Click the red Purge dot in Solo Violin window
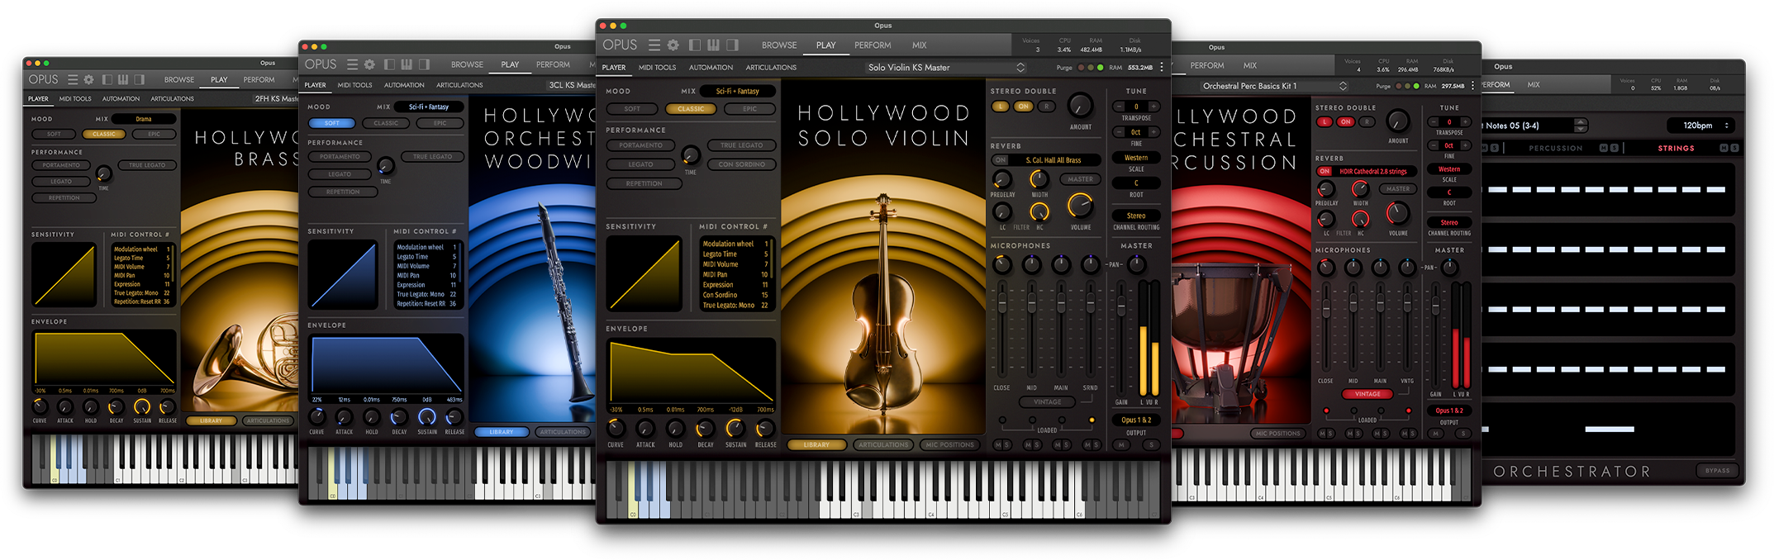This screenshot has height=560, width=1774. pos(1082,68)
